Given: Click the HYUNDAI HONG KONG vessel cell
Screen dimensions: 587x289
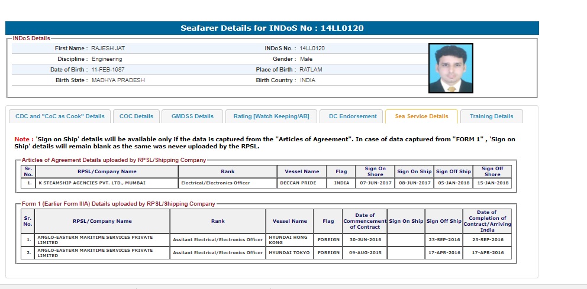Looking at the screenshot, I should pyautogui.click(x=290, y=239).
